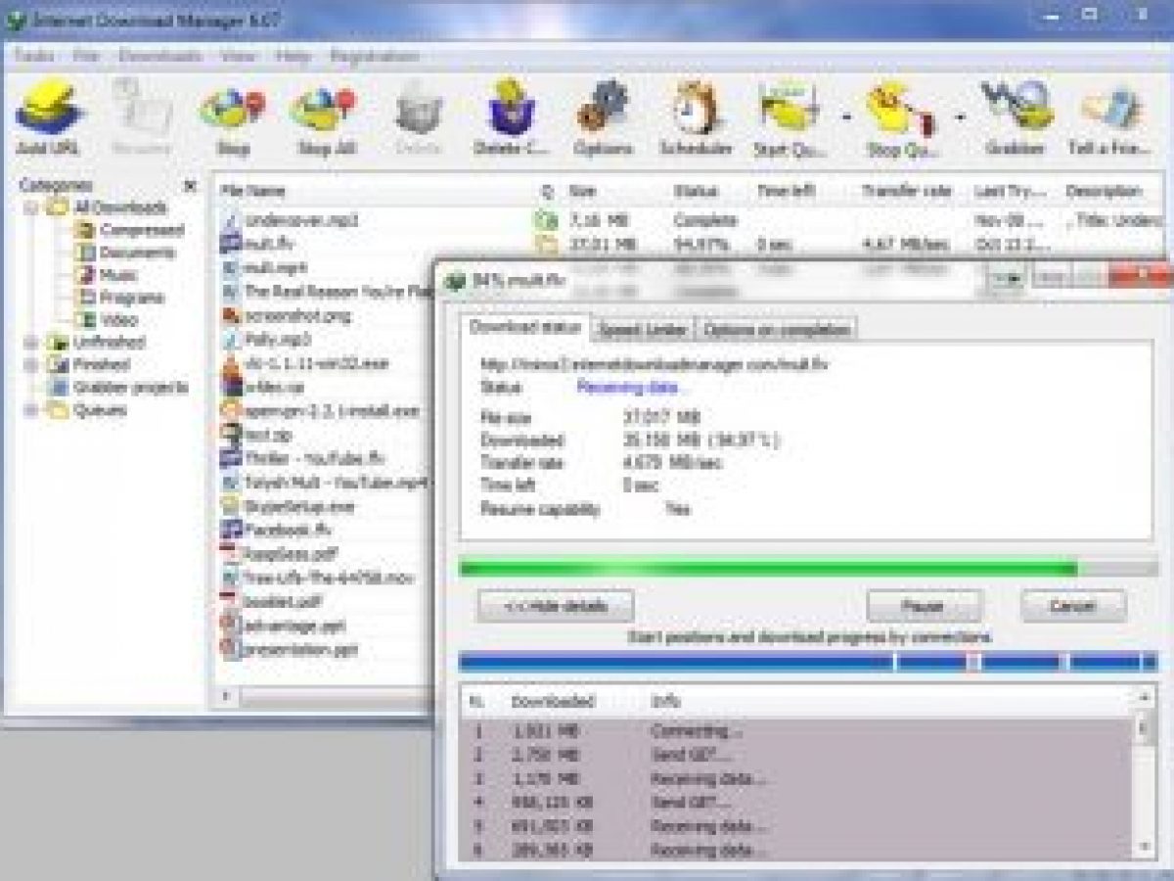1174x881 pixels.
Task: Open the Tasks menu
Action: click(x=32, y=56)
